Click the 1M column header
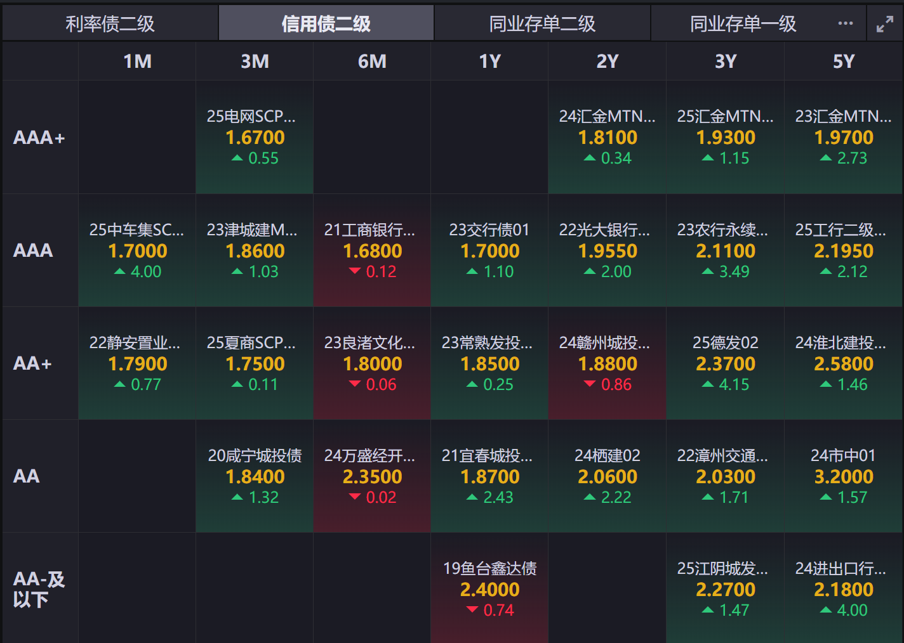The width and height of the screenshot is (904, 643). 137,62
